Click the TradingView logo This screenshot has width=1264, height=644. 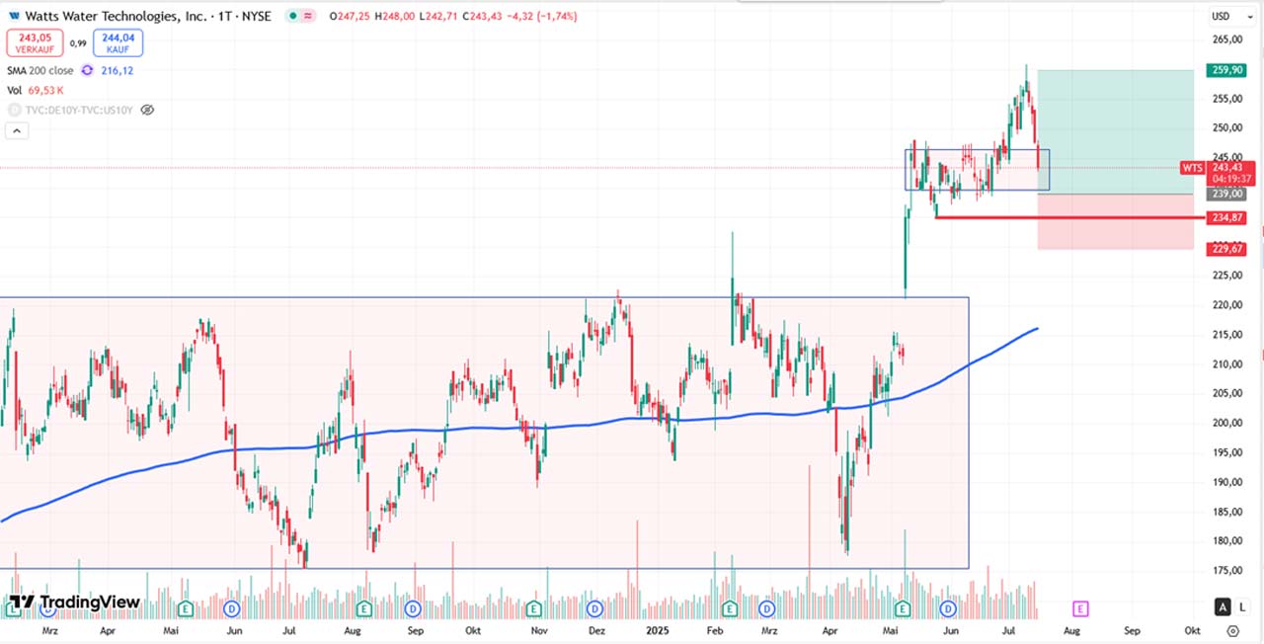[x=74, y=603]
